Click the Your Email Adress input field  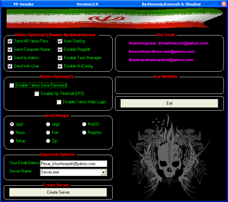73,163
